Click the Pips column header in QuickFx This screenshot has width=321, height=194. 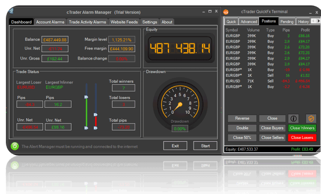[286, 30]
